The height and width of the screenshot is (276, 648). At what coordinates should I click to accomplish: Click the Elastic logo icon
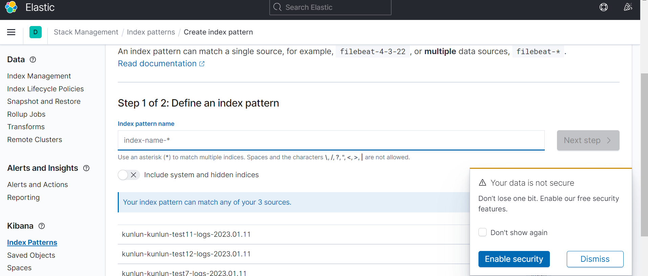[11, 7]
